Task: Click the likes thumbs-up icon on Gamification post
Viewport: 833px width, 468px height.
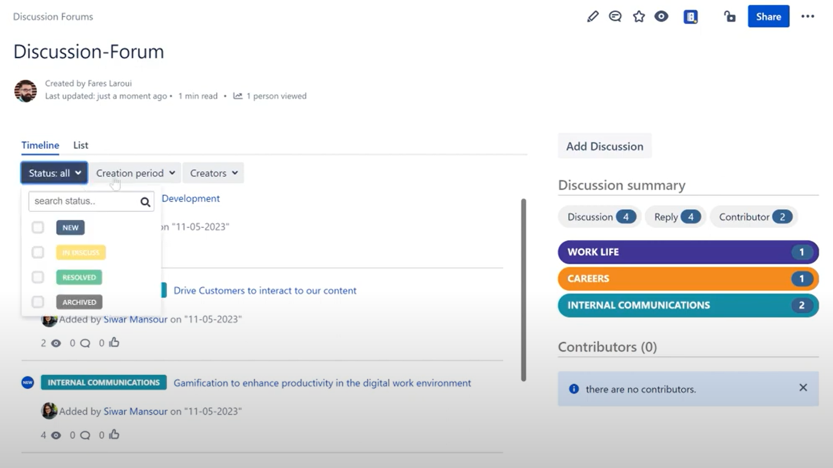Action: [x=114, y=434]
